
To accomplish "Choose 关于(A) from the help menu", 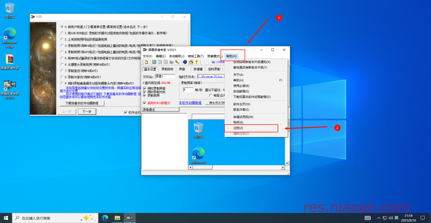I will tap(256, 75).
